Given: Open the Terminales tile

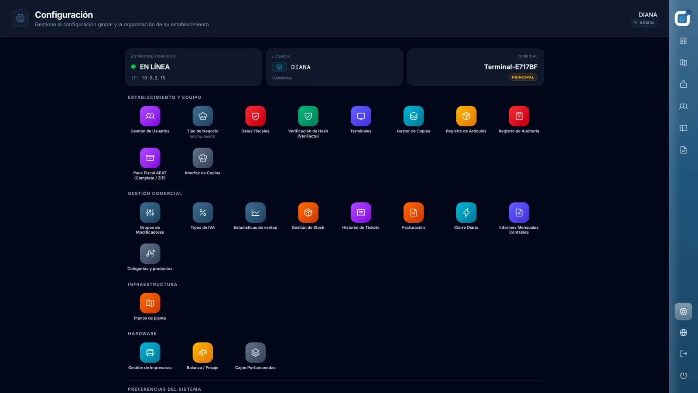Looking at the screenshot, I should (x=361, y=116).
